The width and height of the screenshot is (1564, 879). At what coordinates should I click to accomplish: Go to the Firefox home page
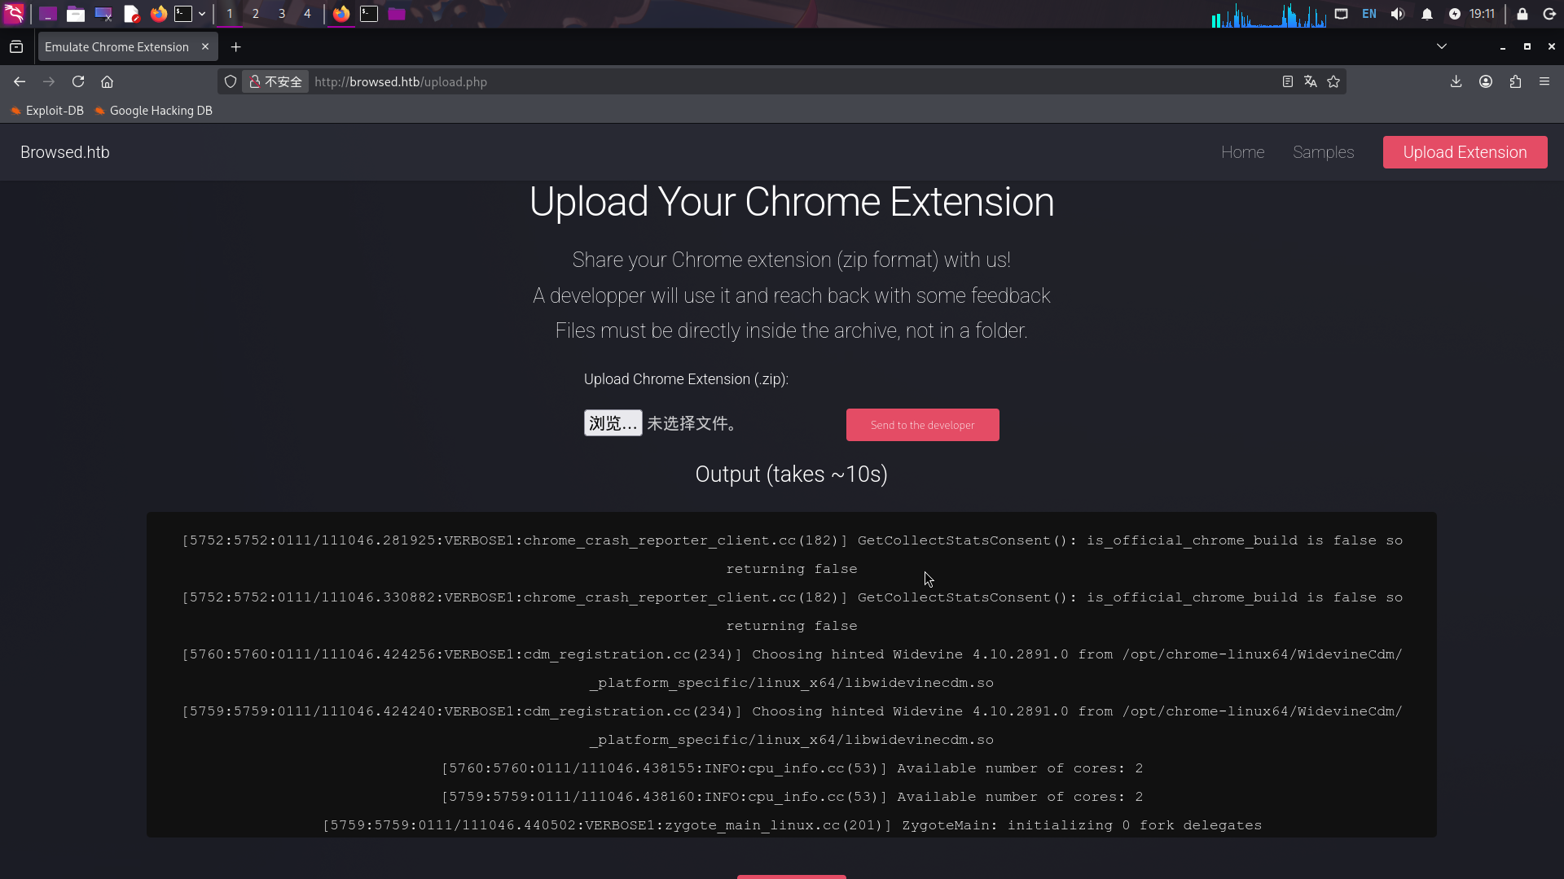coord(107,81)
